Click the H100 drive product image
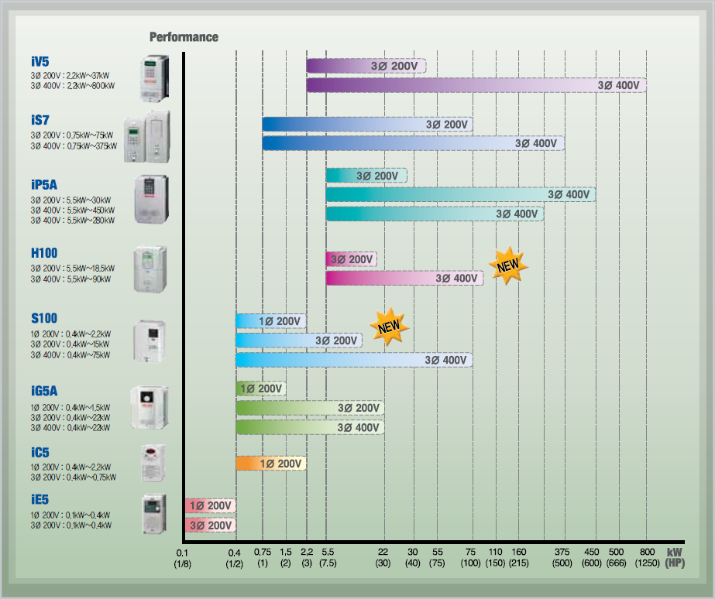Image resolution: width=715 pixels, height=599 pixels. point(150,269)
